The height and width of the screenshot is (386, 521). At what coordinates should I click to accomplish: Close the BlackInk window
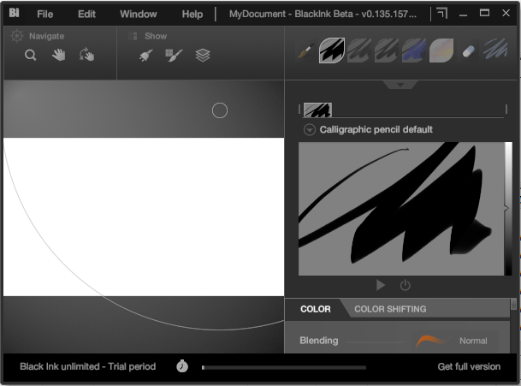(x=506, y=13)
